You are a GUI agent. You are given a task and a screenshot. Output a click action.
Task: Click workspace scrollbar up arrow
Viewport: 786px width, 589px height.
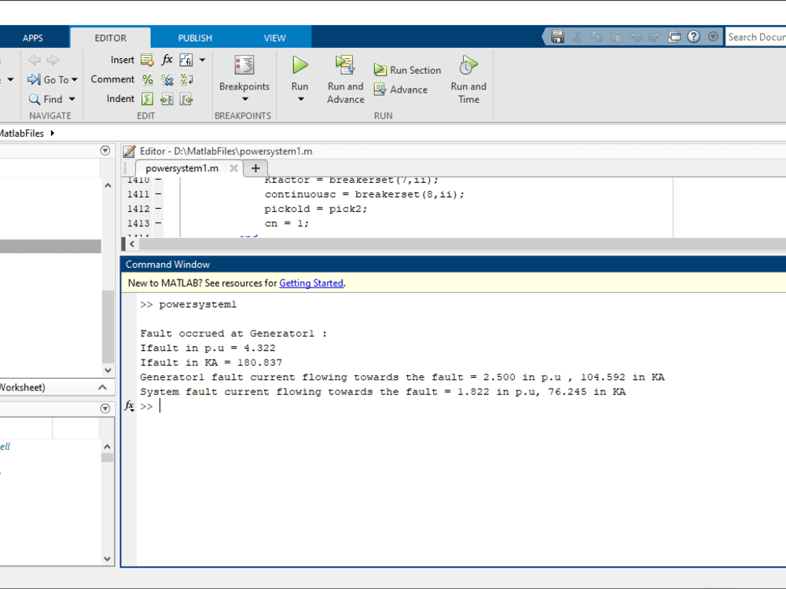tap(107, 446)
